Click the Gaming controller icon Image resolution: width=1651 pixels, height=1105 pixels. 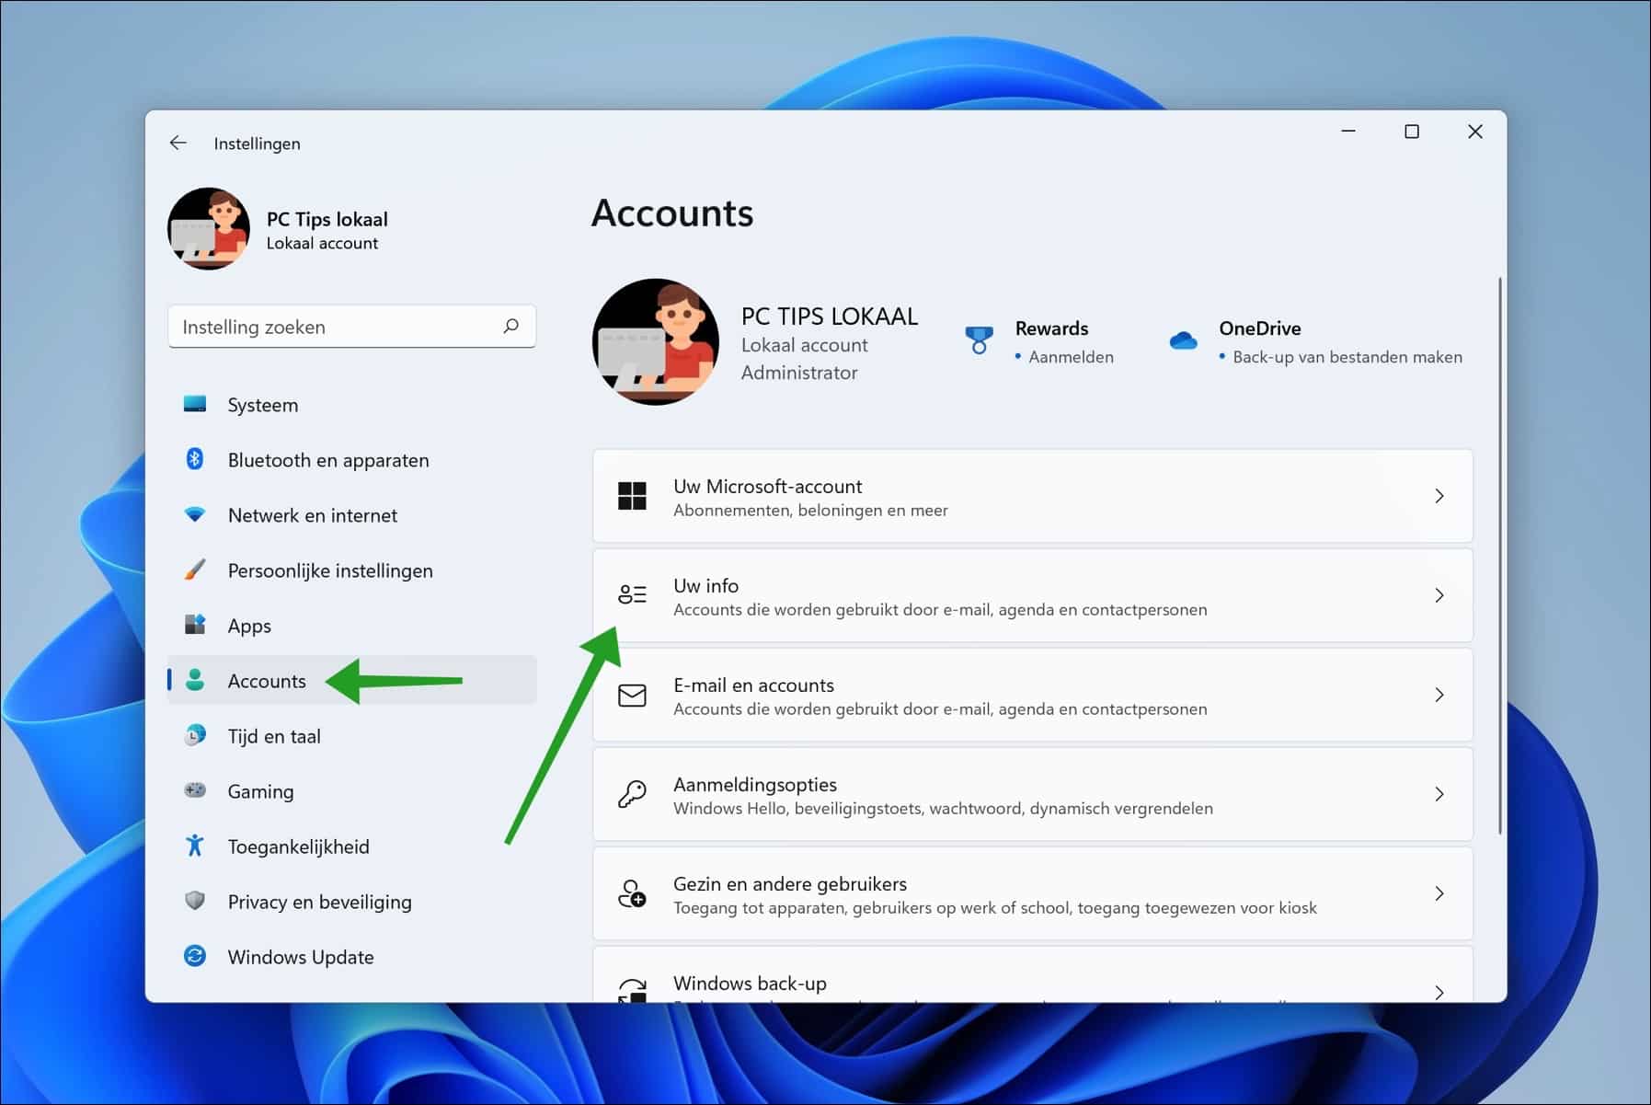coord(196,791)
